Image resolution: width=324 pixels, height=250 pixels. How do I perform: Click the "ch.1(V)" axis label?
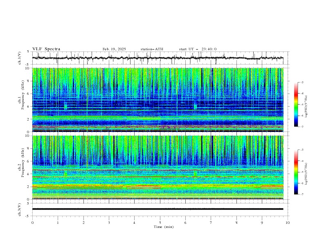[x=20, y=58]
